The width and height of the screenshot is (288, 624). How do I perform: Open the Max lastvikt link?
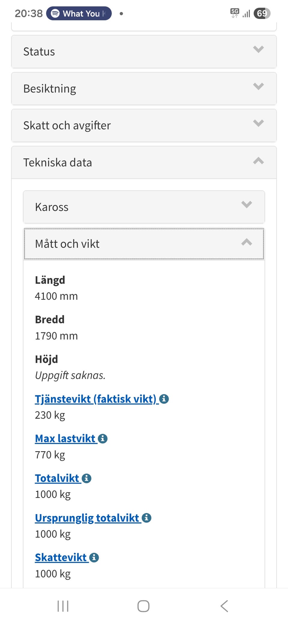pos(65,439)
